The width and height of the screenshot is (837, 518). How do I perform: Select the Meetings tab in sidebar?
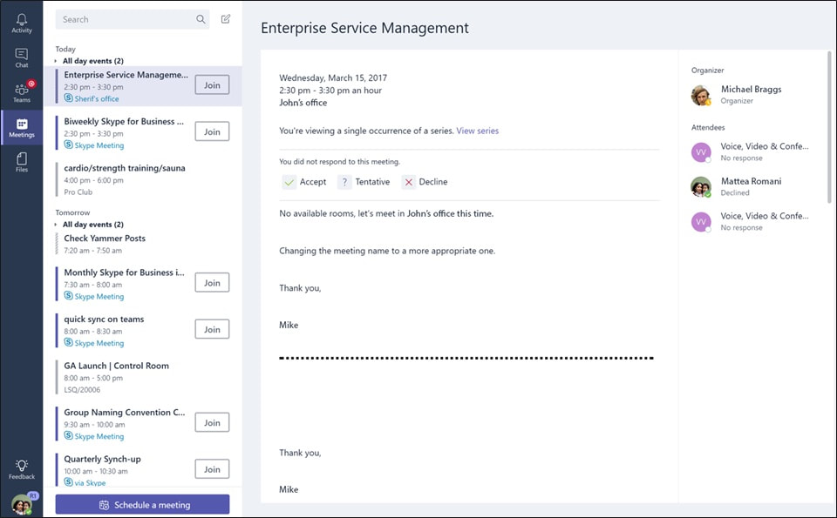[21, 127]
